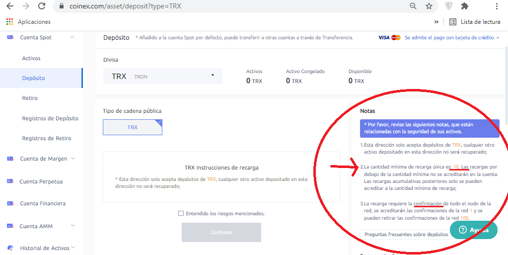This screenshot has height=255, width=508.
Task: Click Tipo de cadena pública label
Action: click(132, 111)
